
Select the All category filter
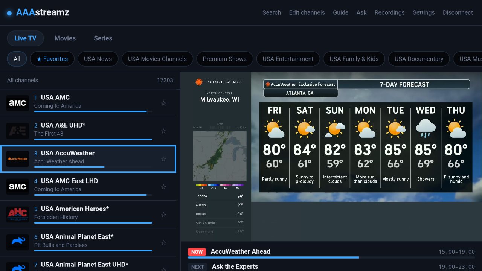point(17,59)
